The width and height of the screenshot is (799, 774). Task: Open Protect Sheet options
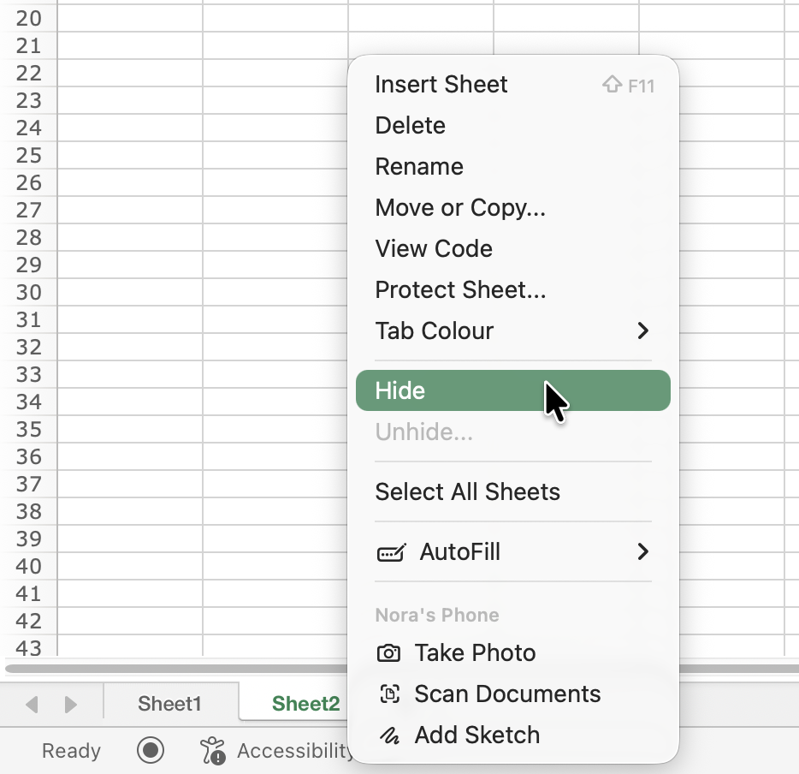(460, 289)
